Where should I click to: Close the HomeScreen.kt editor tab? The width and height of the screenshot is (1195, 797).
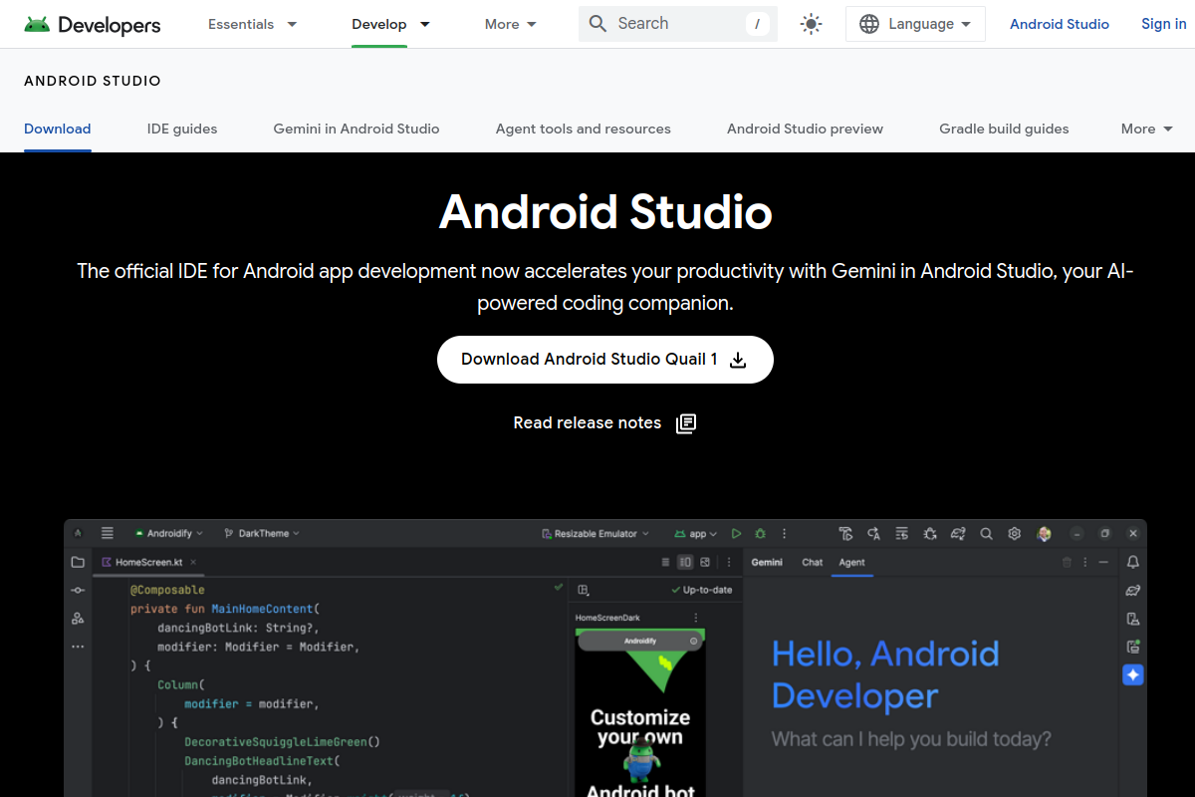(194, 562)
